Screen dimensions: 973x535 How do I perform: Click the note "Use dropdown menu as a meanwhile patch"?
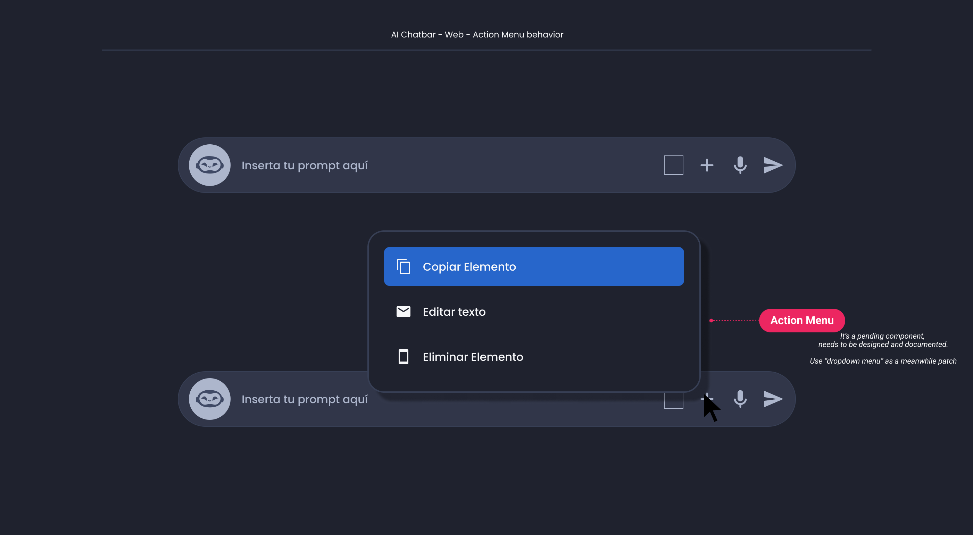tap(883, 361)
